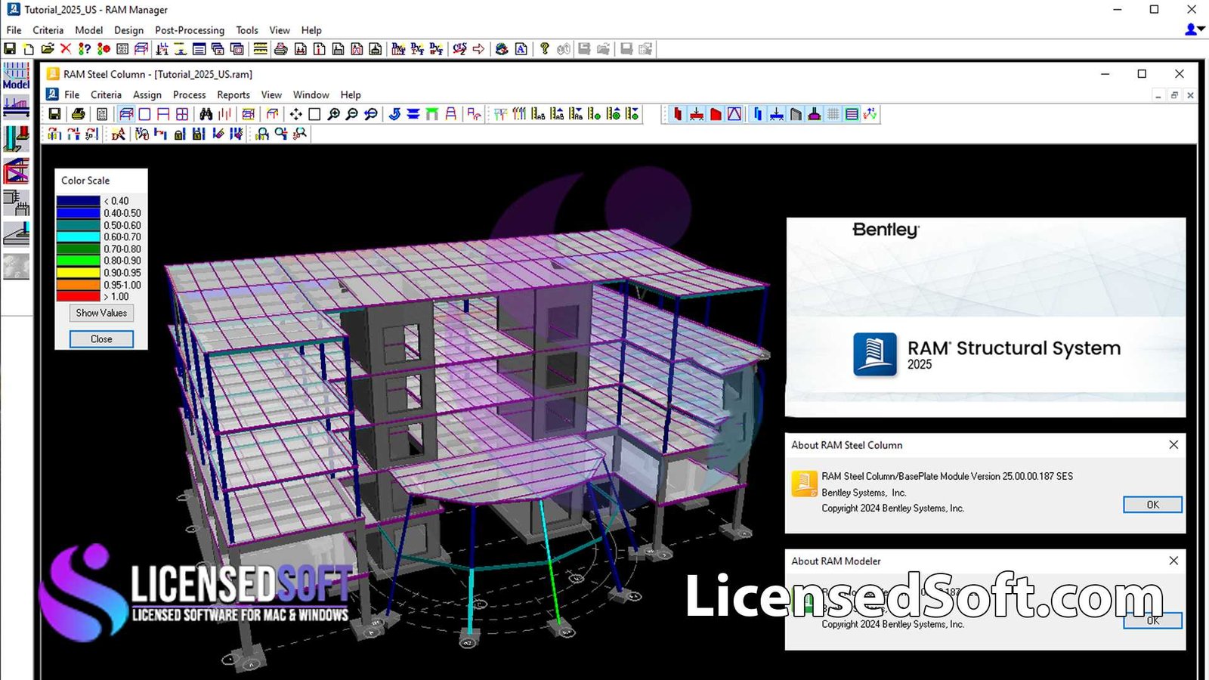Toggle blue gravity beam display
The image size is (1209, 680).
coord(777,114)
